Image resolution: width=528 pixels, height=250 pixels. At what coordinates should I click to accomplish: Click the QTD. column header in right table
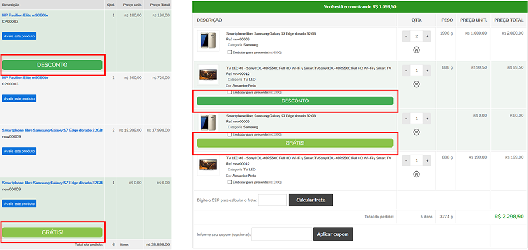click(x=417, y=20)
